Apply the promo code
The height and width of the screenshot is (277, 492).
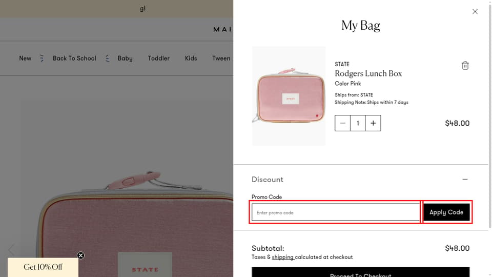click(446, 212)
